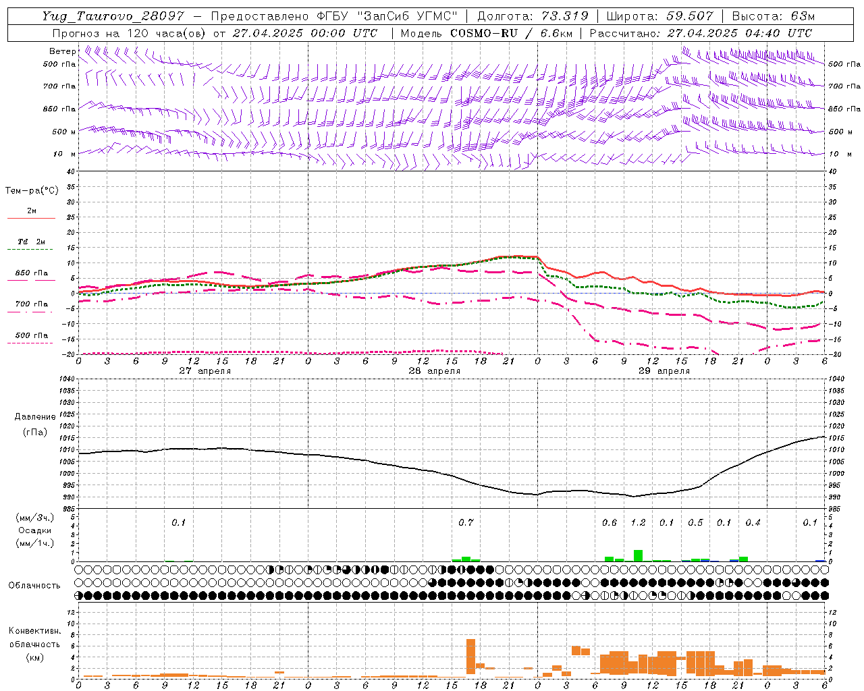Click the 29 апреля date label
The width and height of the screenshot is (864, 691).
pyautogui.click(x=664, y=371)
